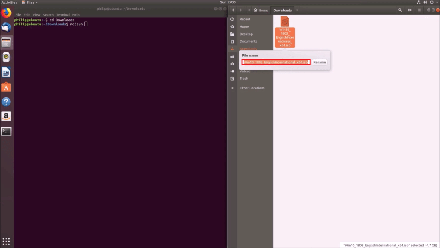Image resolution: width=440 pixels, height=248 pixels.
Task: Show applications grid
Action: pyautogui.click(x=6, y=241)
